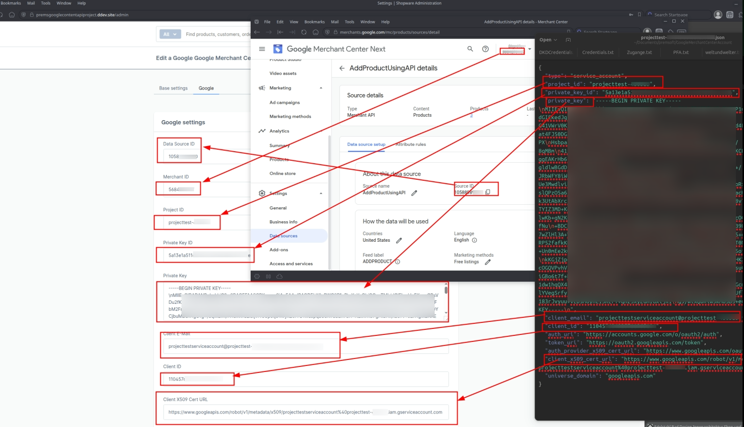Collapse the Settings sidebar section
Image resolution: width=744 pixels, height=427 pixels.
(x=321, y=193)
